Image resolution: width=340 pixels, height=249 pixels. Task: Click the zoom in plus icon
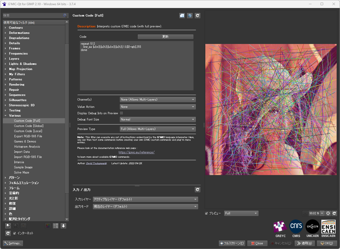pyautogui.click(x=328, y=213)
